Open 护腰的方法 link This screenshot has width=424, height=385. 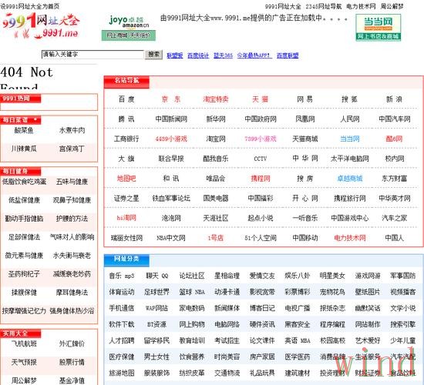[72, 219]
